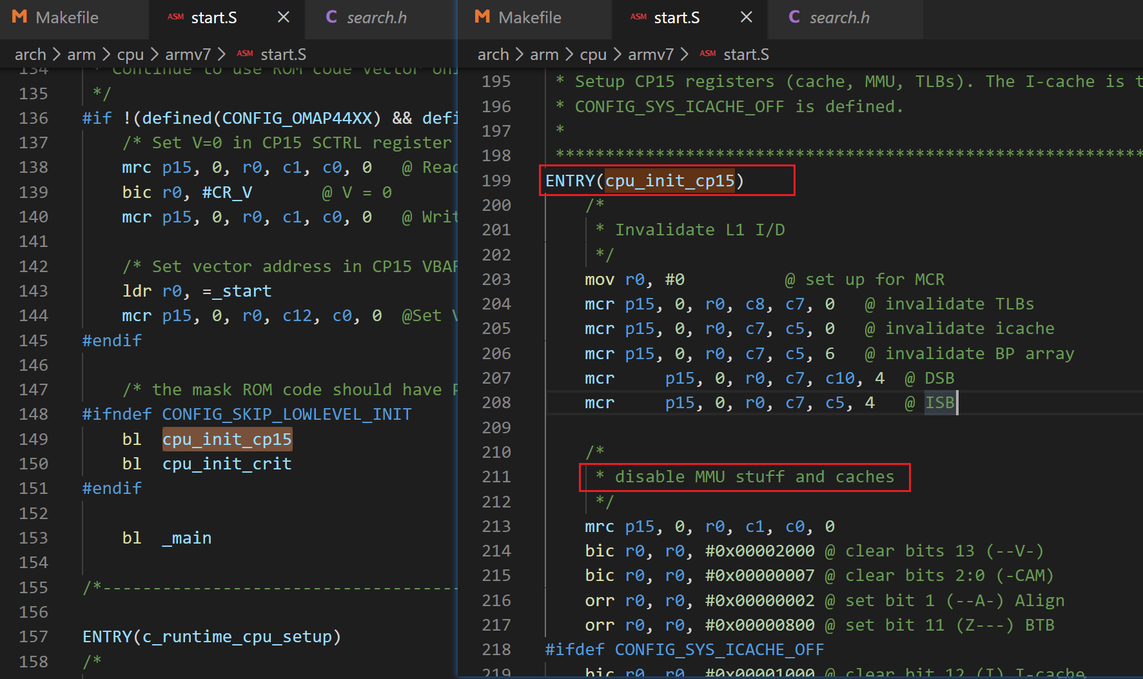Click line number 199 in right editor
Viewport: 1143px width, 679px height.
(496, 181)
